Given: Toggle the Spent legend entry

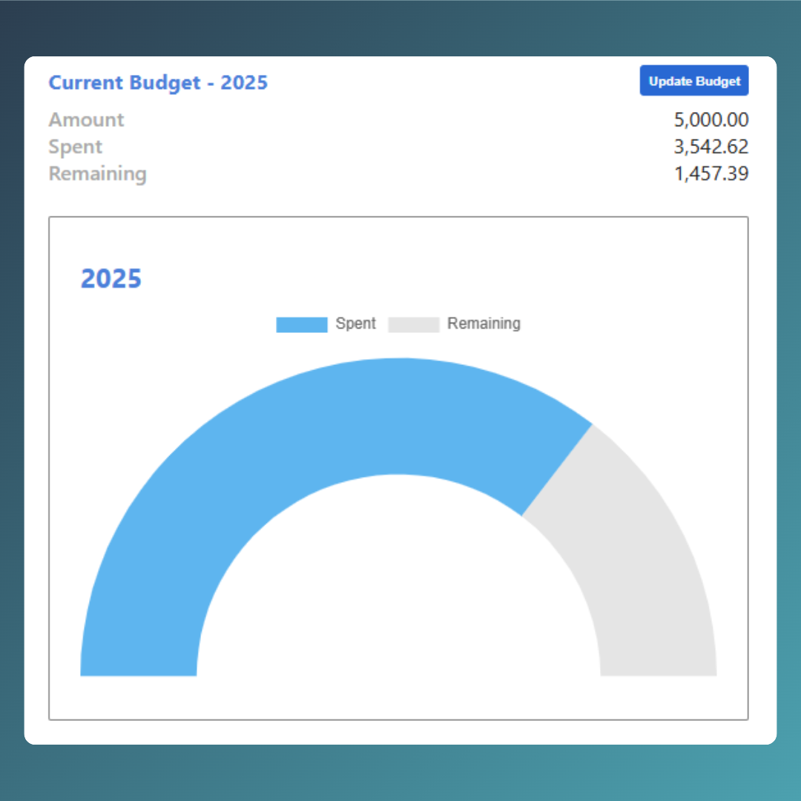Looking at the screenshot, I should 326,324.
